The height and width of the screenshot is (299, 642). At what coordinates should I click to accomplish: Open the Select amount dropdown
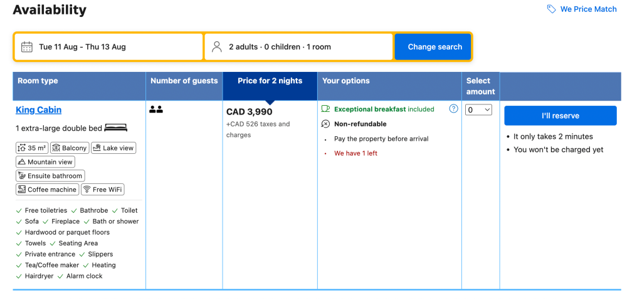pos(479,110)
